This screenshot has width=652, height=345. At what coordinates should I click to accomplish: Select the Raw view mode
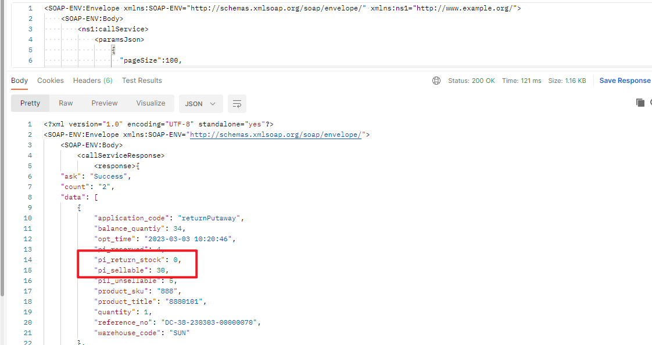click(x=66, y=103)
